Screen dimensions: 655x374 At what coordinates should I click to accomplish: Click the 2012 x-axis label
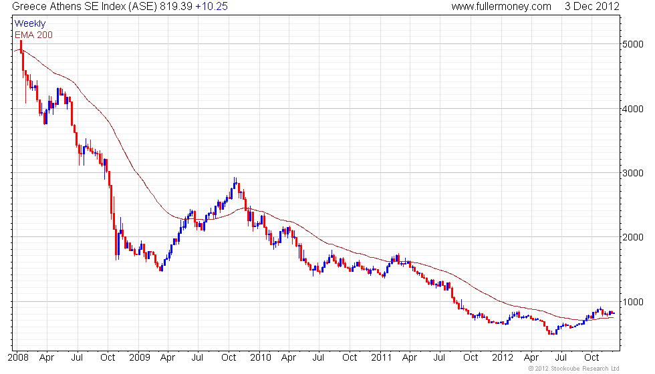pos(503,357)
